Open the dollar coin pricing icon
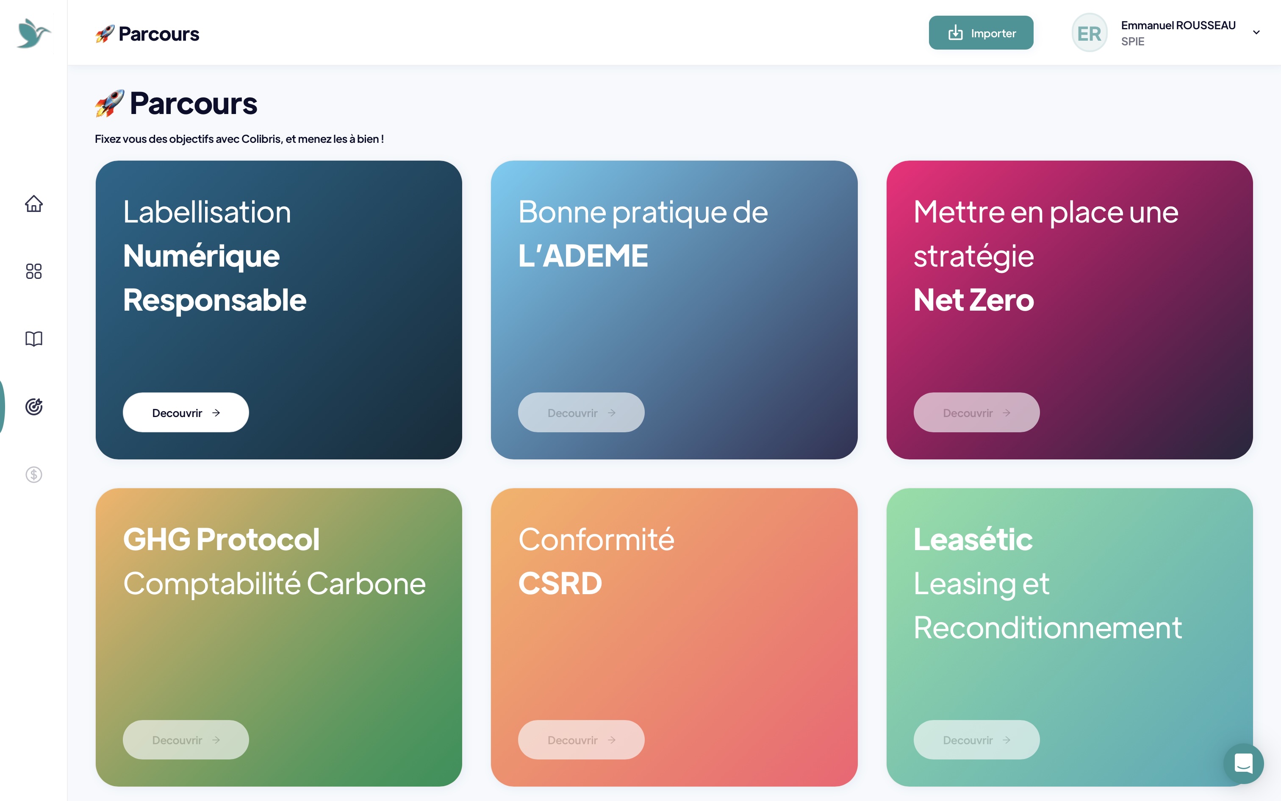 coord(34,474)
